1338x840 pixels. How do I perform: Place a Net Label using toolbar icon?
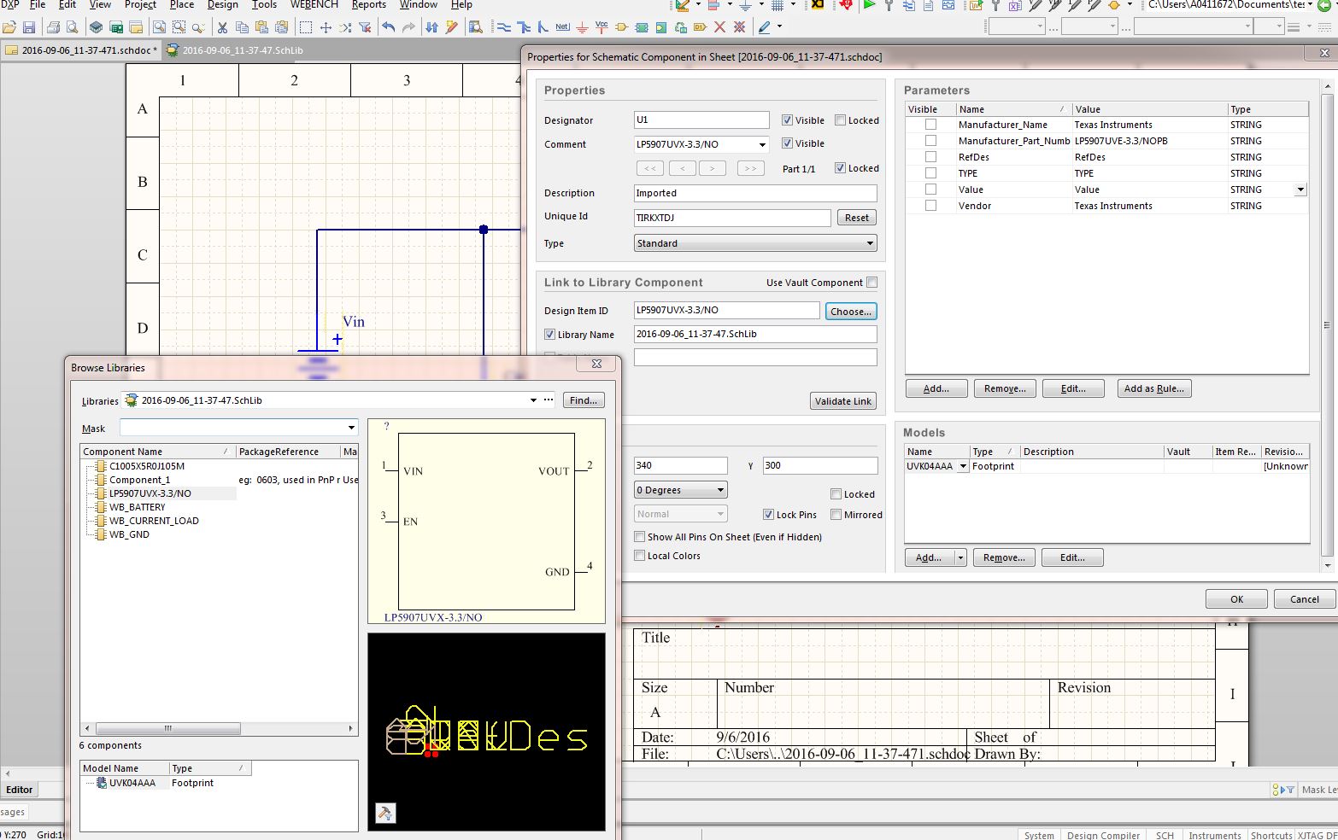tap(563, 27)
